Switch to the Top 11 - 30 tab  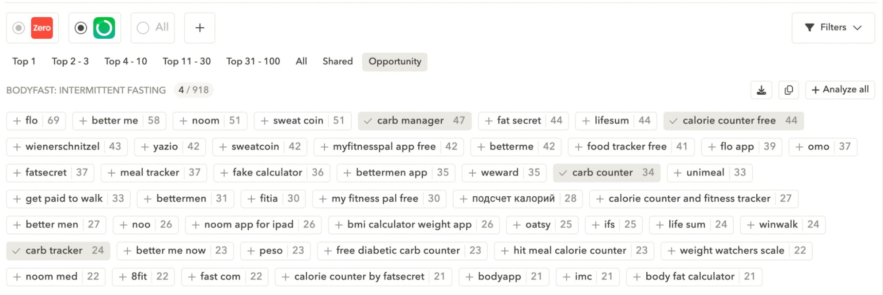[186, 61]
